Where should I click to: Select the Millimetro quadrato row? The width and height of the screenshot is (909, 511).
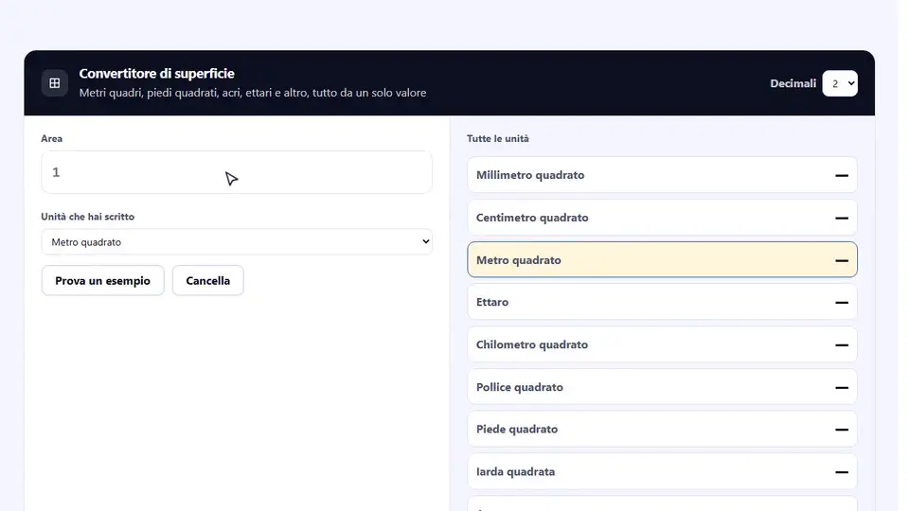pos(662,175)
